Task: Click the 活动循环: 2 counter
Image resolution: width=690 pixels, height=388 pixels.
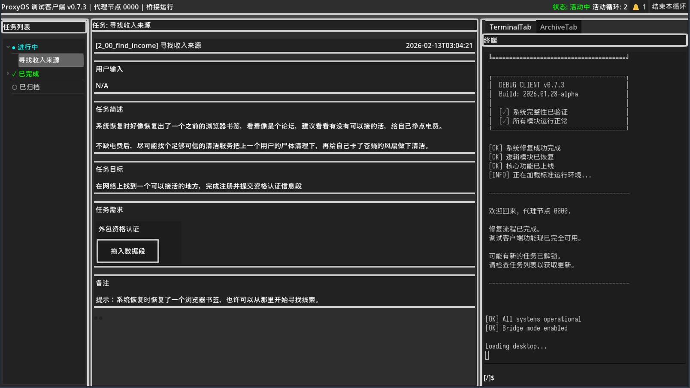Action: tap(609, 7)
